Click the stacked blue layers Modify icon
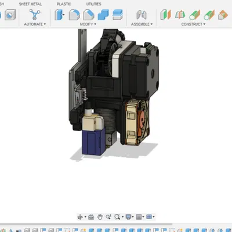The width and height of the screenshot is (232, 232). click(x=118, y=14)
